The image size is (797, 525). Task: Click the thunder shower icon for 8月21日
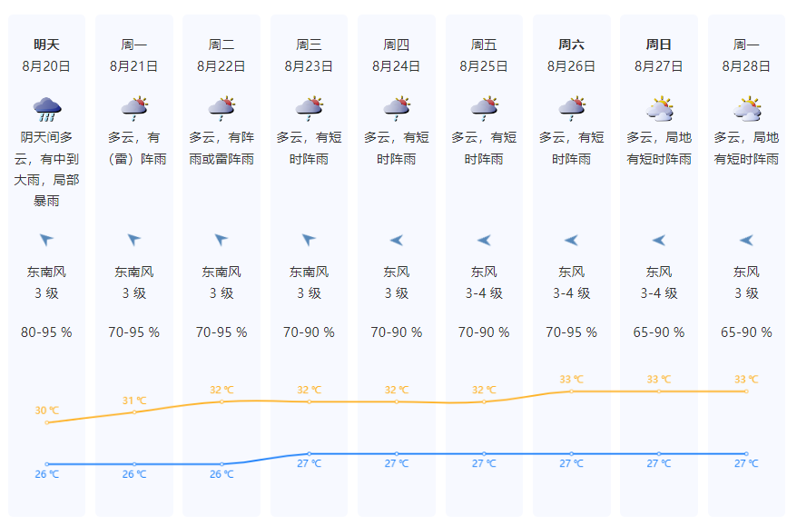click(x=134, y=109)
